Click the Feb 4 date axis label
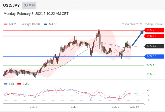This screenshot has height=112, width=165. [x=34, y=107]
